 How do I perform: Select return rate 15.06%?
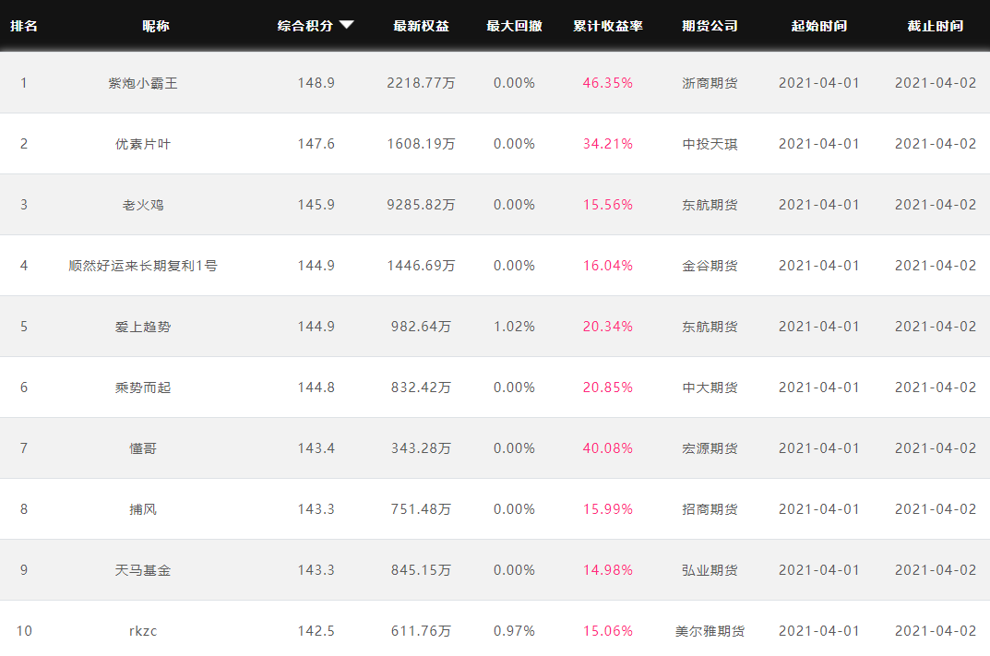[x=608, y=631]
